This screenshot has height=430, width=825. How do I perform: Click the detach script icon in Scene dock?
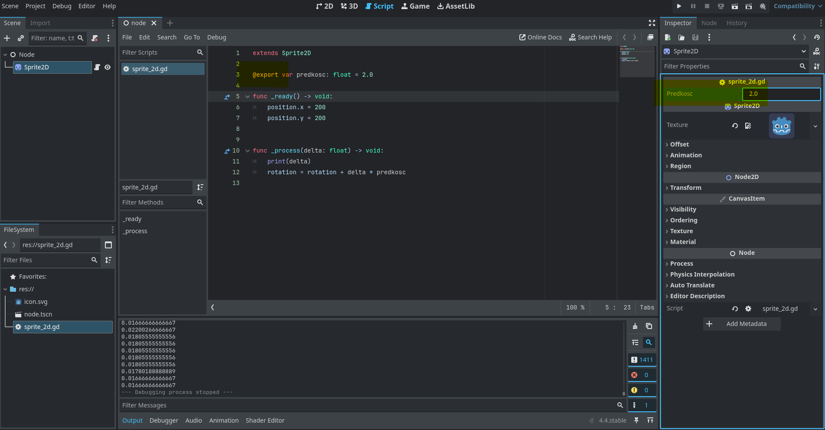point(95,38)
